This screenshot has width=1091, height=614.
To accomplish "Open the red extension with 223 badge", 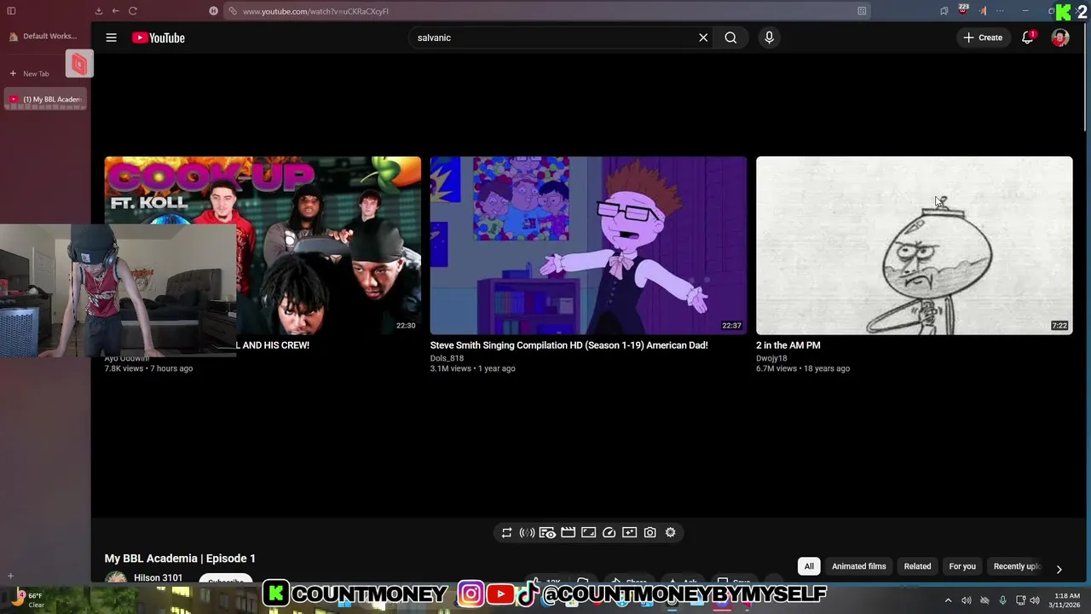I will (963, 10).
